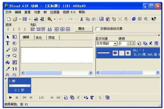Select the paint bucket fill tool

click(x=8, y=63)
